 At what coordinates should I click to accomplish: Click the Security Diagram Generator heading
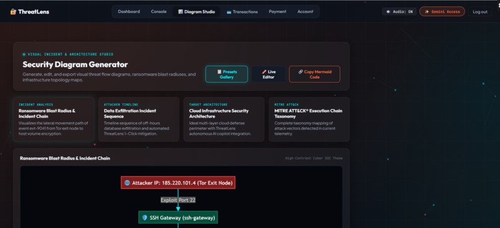tap(75, 65)
